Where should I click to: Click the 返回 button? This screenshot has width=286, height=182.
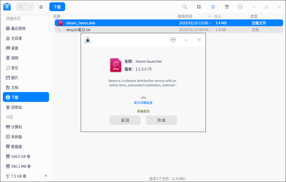click(125, 120)
